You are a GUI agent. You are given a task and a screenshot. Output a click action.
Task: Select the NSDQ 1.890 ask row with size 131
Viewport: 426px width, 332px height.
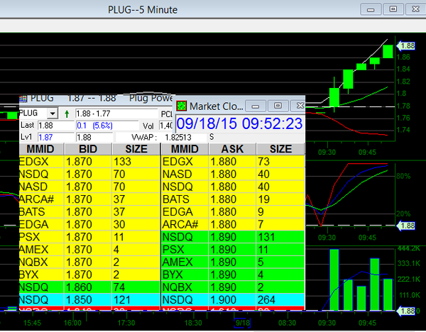232,236
